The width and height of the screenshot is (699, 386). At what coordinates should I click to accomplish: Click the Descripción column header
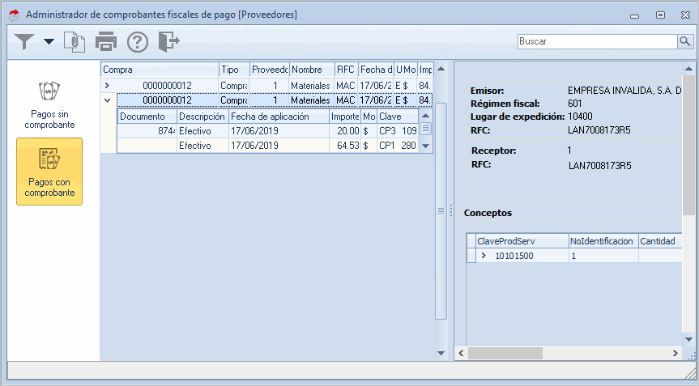pos(202,117)
